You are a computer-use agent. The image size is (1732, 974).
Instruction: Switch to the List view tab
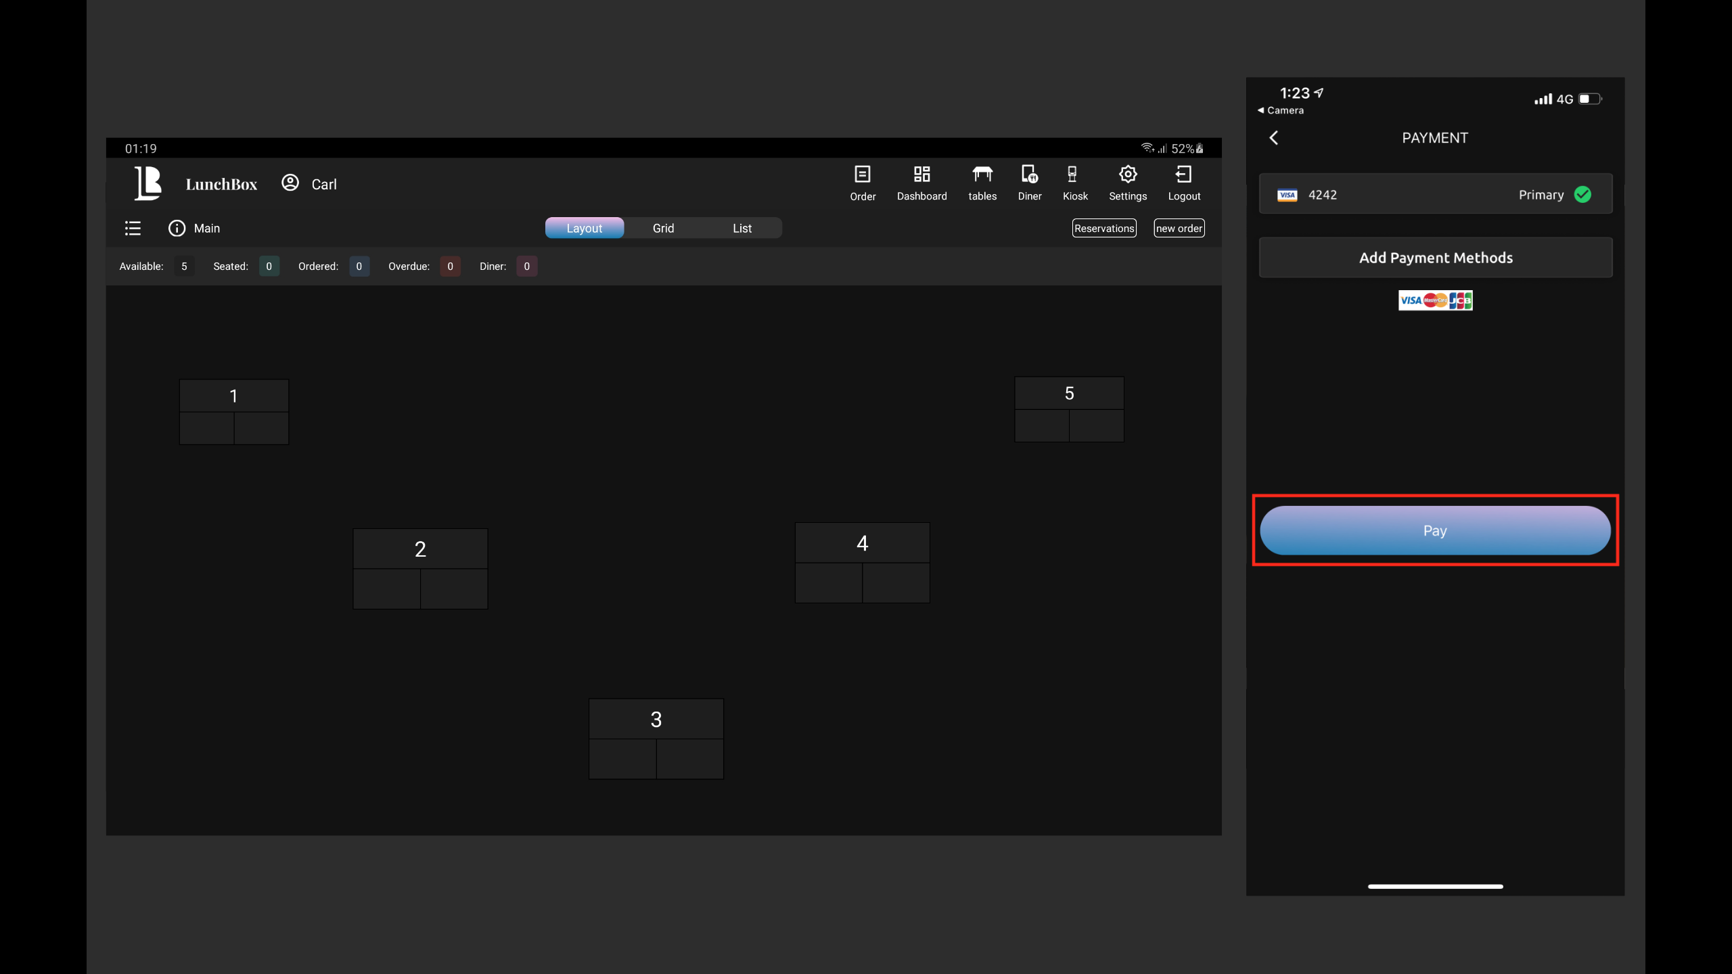[x=742, y=229]
